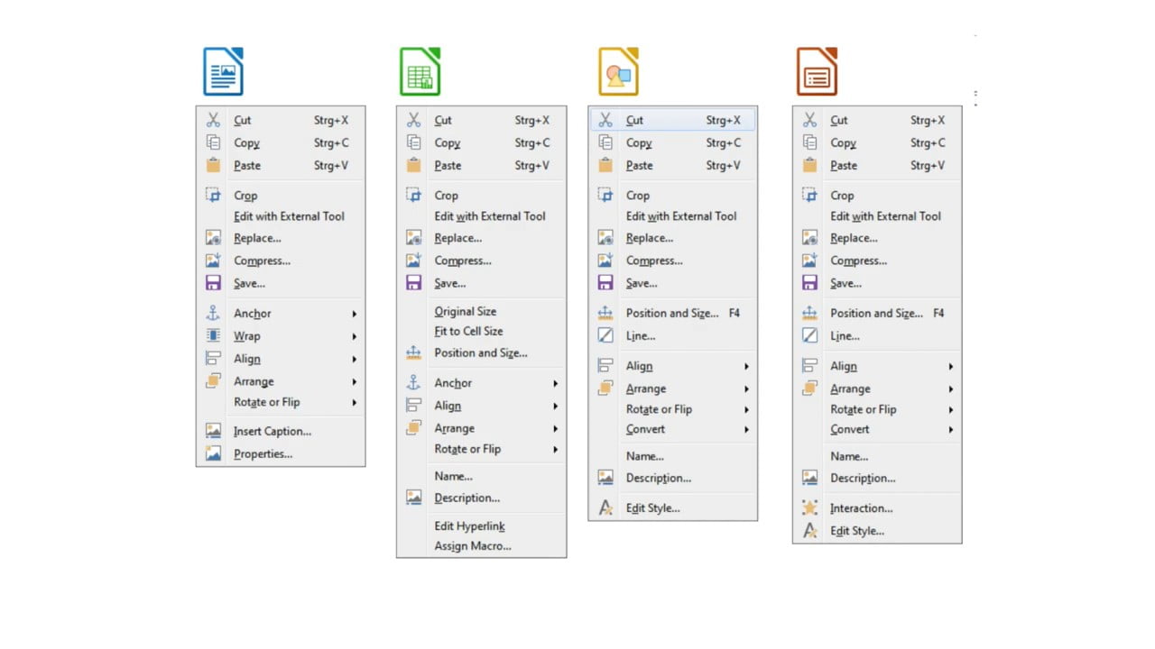Viewport: 1155px width, 649px height.
Task: Click the LibreOffice Calc spreadsheet icon
Action: pos(420,72)
